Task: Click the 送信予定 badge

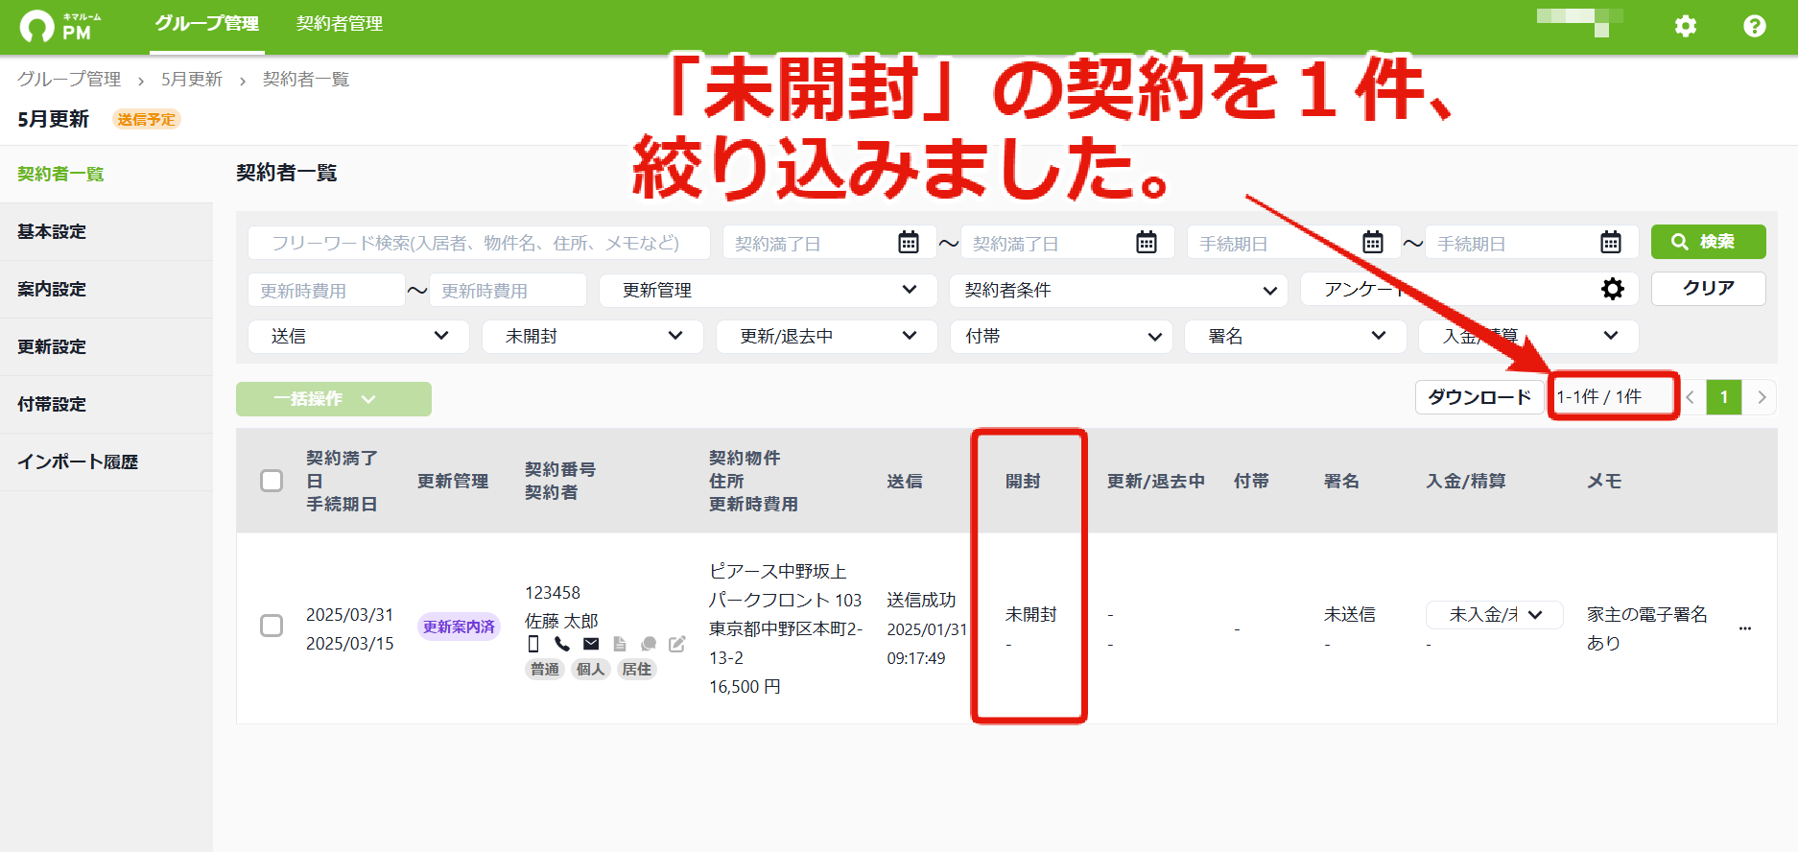Action: (x=147, y=119)
